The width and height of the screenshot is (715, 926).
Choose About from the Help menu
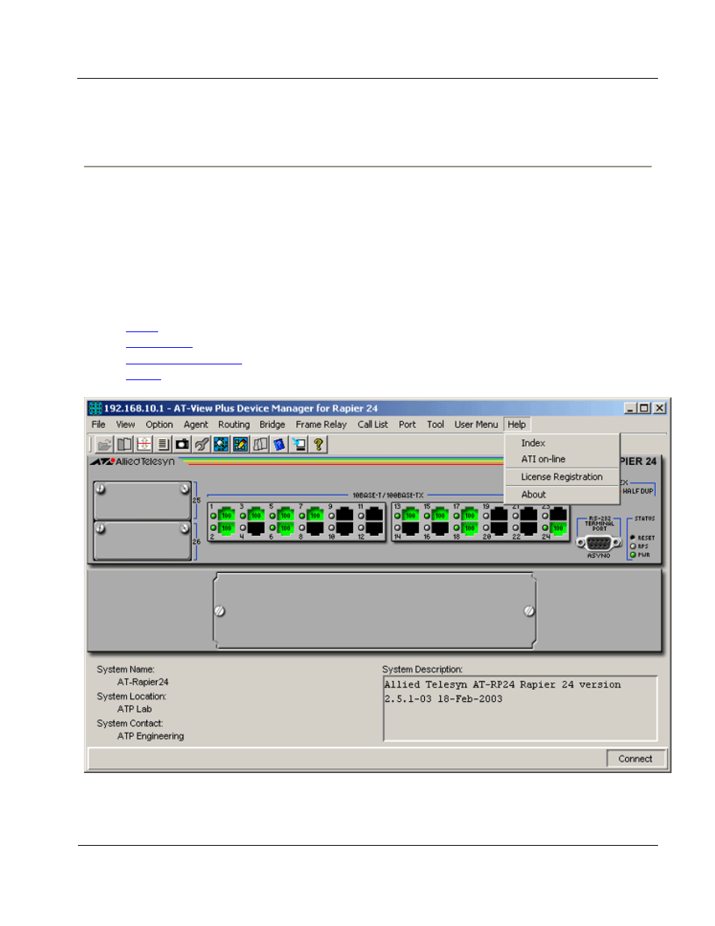coord(562,495)
